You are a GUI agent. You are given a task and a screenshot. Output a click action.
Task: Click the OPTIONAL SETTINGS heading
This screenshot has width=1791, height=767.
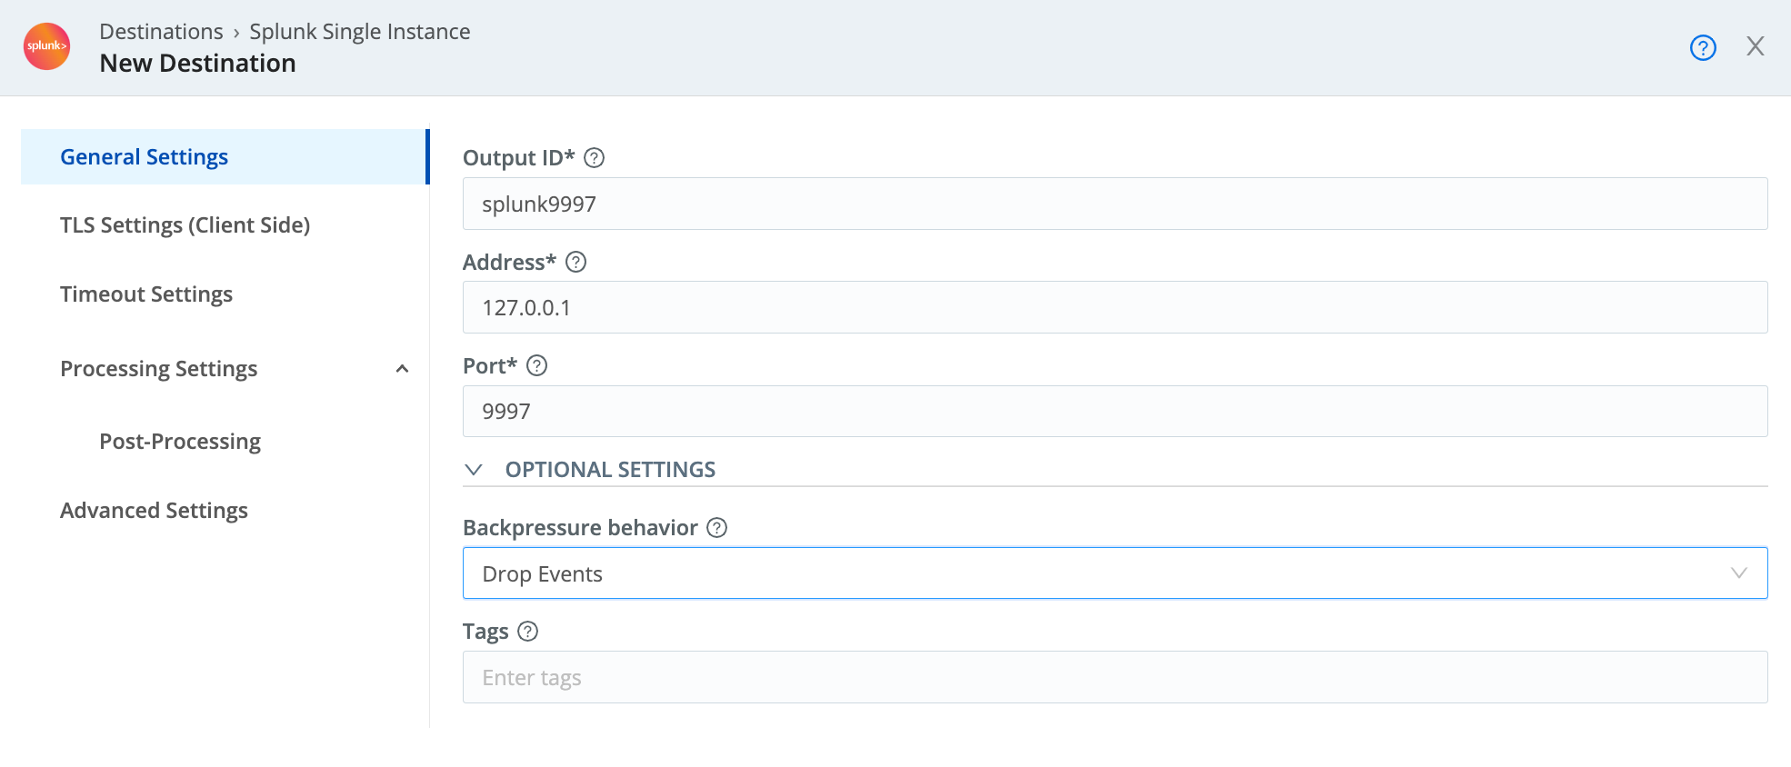(x=610, y=470)
